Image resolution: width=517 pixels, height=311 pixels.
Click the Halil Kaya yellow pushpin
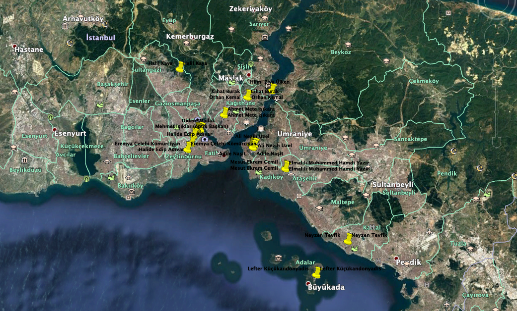coord(180,66)
